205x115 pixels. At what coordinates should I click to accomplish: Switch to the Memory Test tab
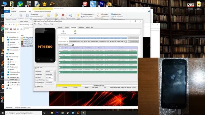89,27
